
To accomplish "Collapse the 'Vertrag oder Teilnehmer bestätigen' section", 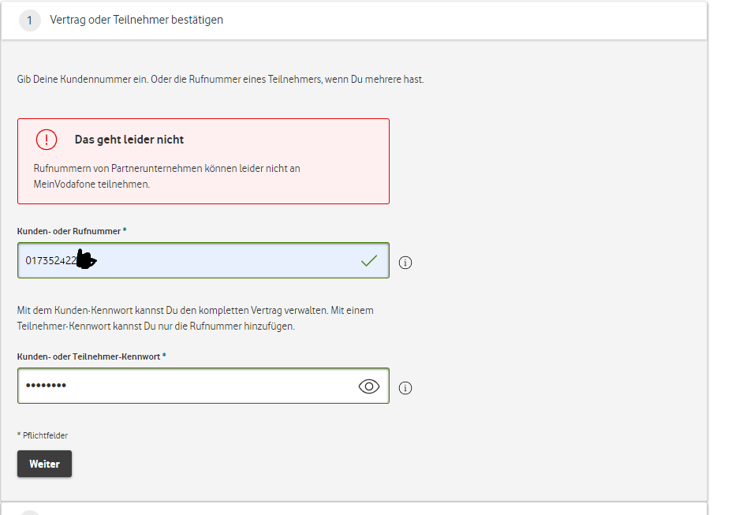I will (136, 20).
